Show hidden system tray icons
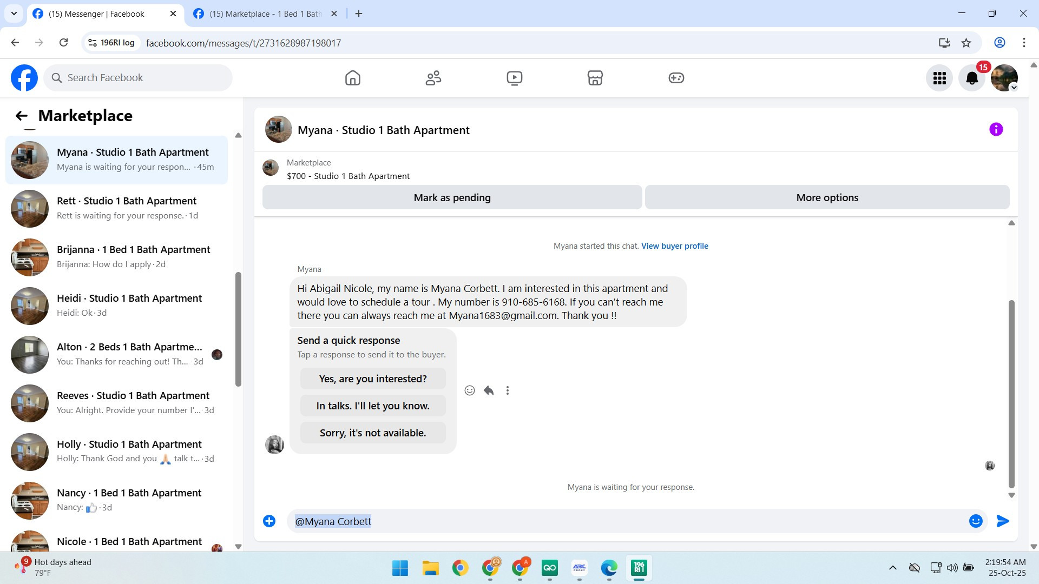 coord(893,568)
